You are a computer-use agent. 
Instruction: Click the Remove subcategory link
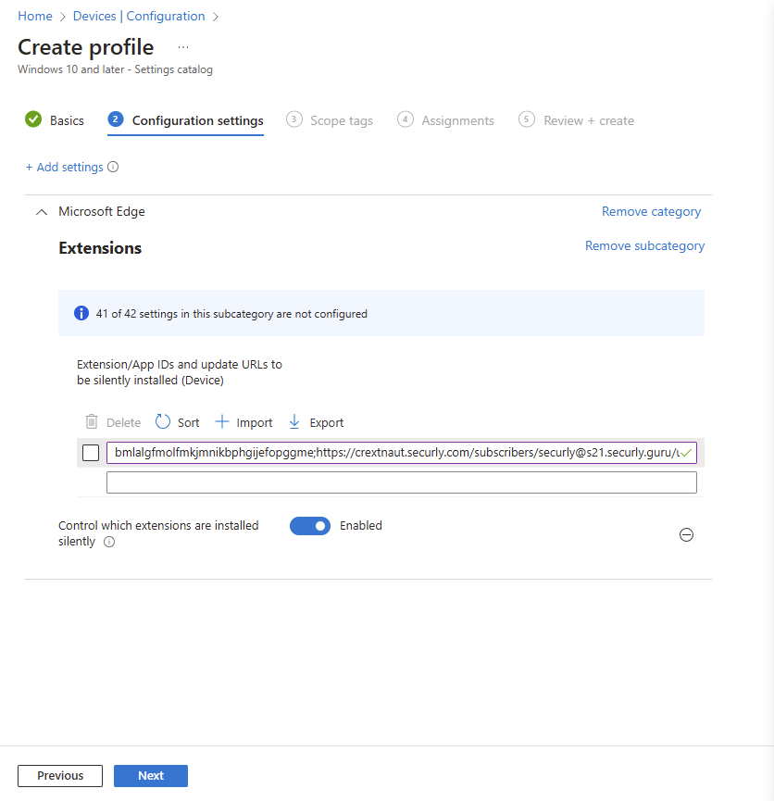tap(644, 245)
